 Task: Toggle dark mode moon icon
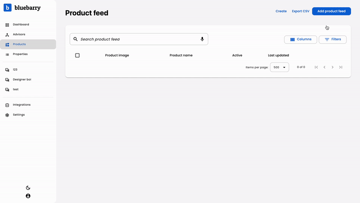tap(28, 188)
